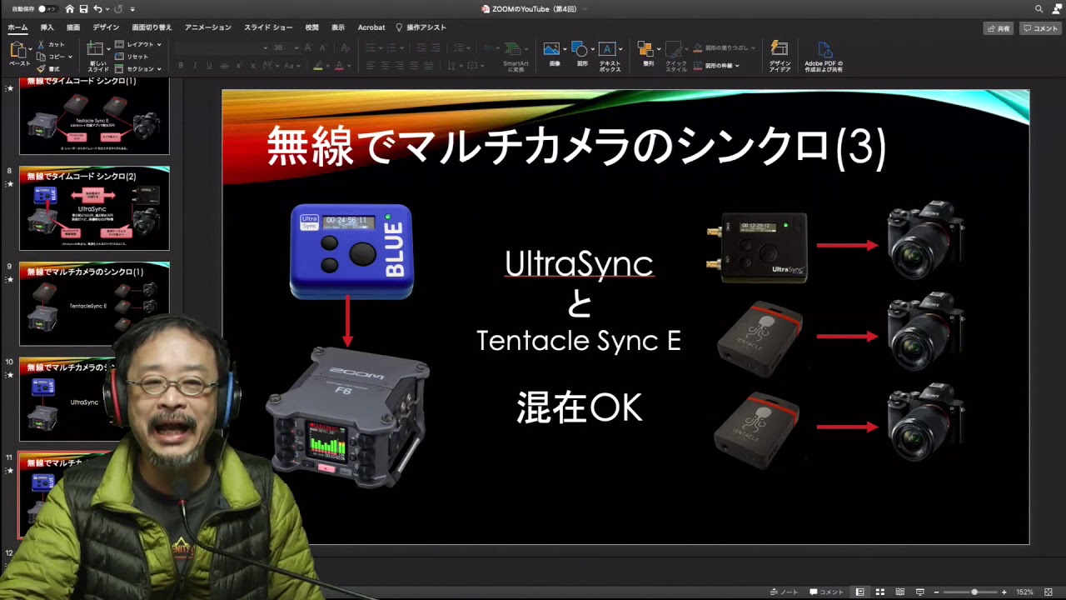Switch to Slide Sorter view icon
Image resolution: width=1066 pixels, height=600 pixels.
point(880,592)
